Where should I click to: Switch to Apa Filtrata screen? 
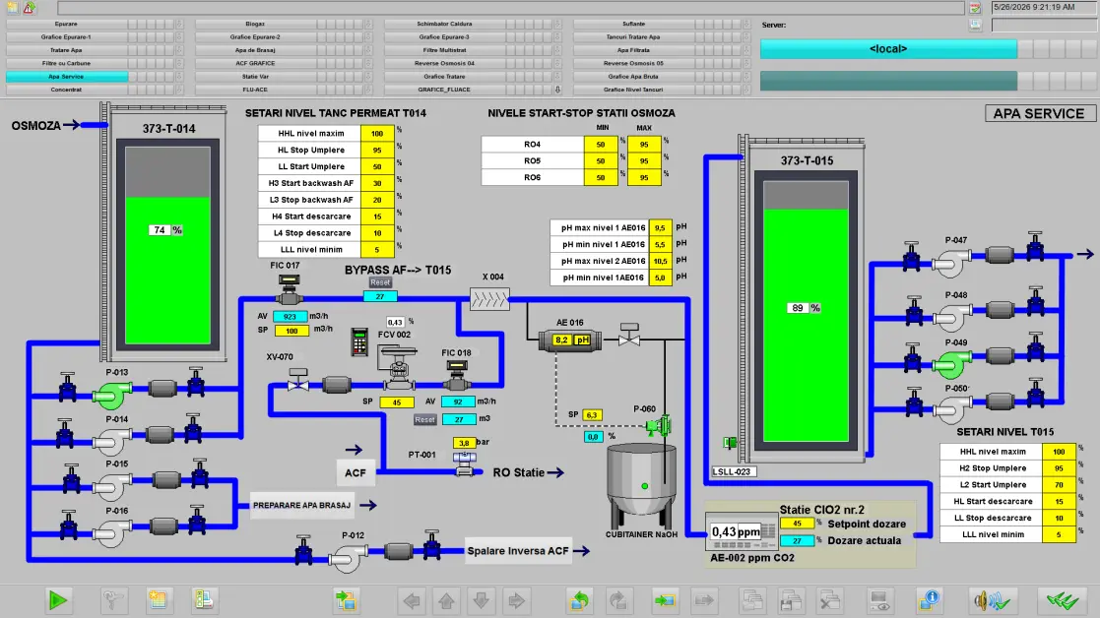633,50
